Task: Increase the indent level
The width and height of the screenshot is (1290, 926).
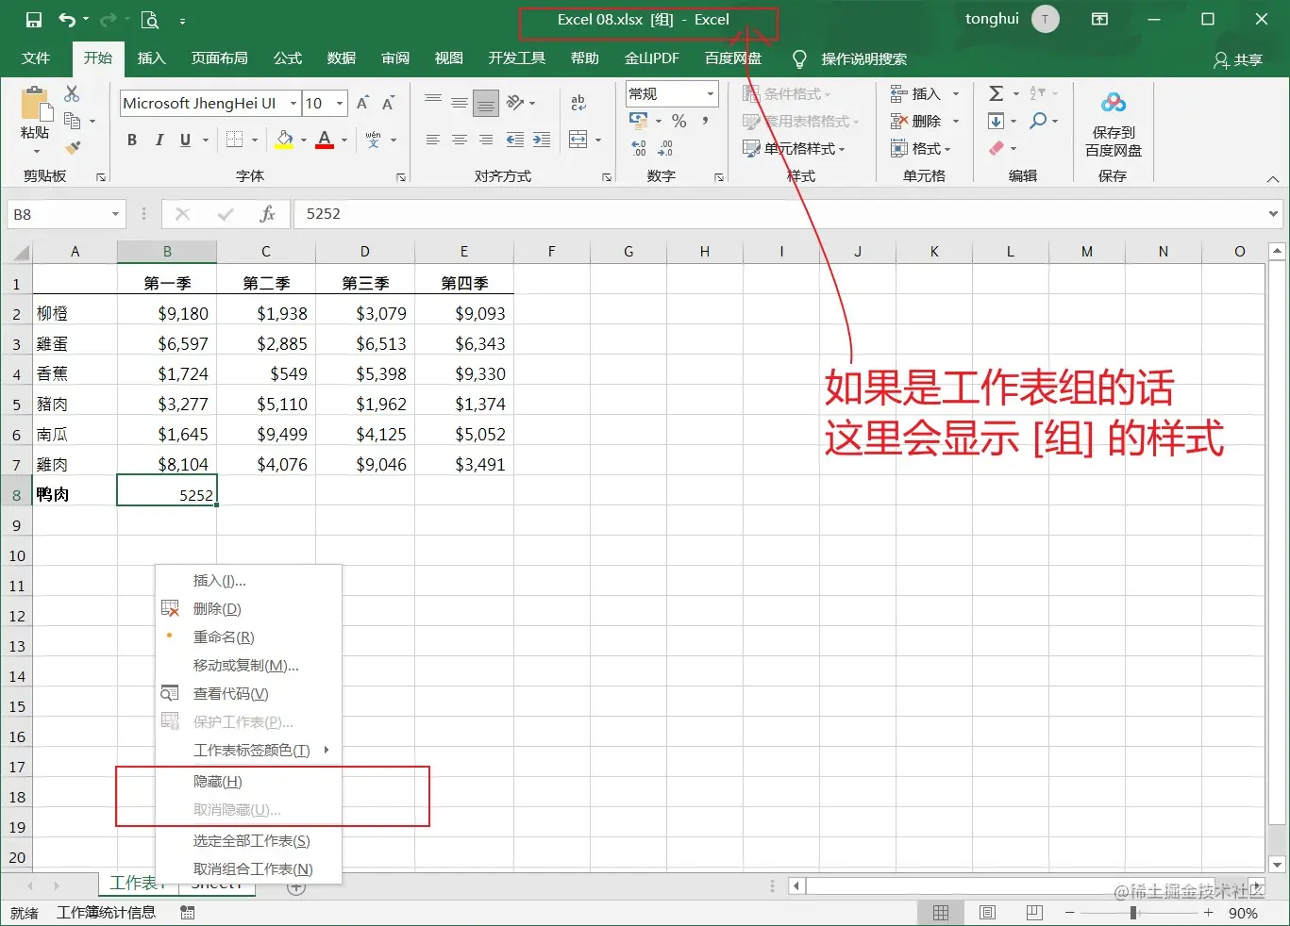Action: point(542,140)
